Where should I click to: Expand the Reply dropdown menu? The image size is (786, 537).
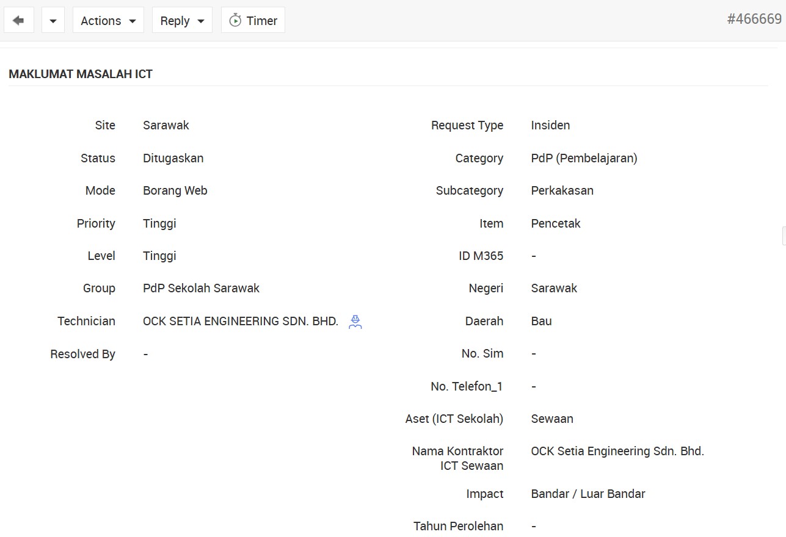coord(182,21)
